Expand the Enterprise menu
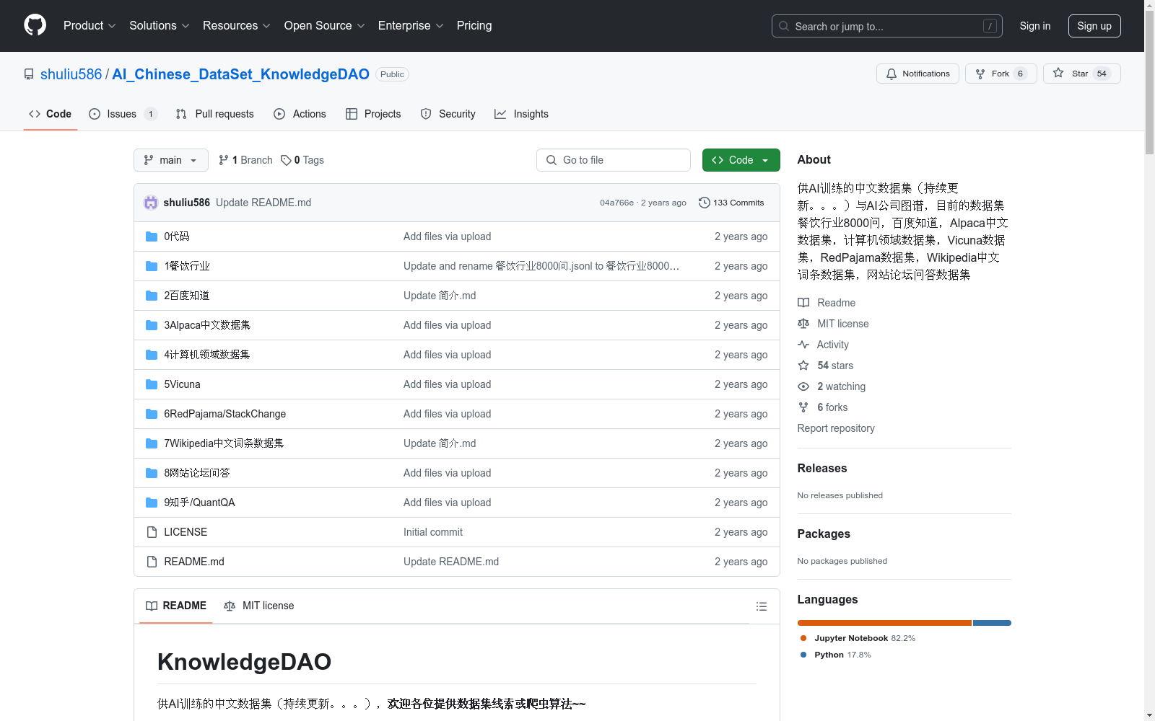Image resolution: width=1155 pixels, height=721 pixels. click(410, 25)
